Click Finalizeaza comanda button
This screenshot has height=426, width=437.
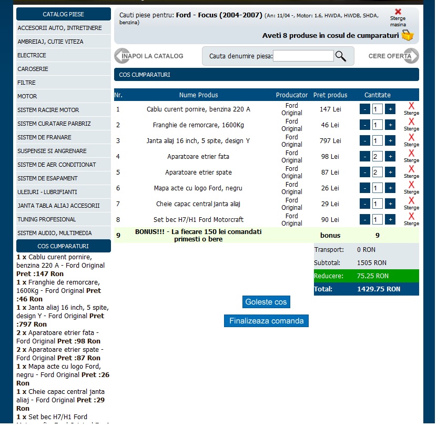(x=266, y=321)
